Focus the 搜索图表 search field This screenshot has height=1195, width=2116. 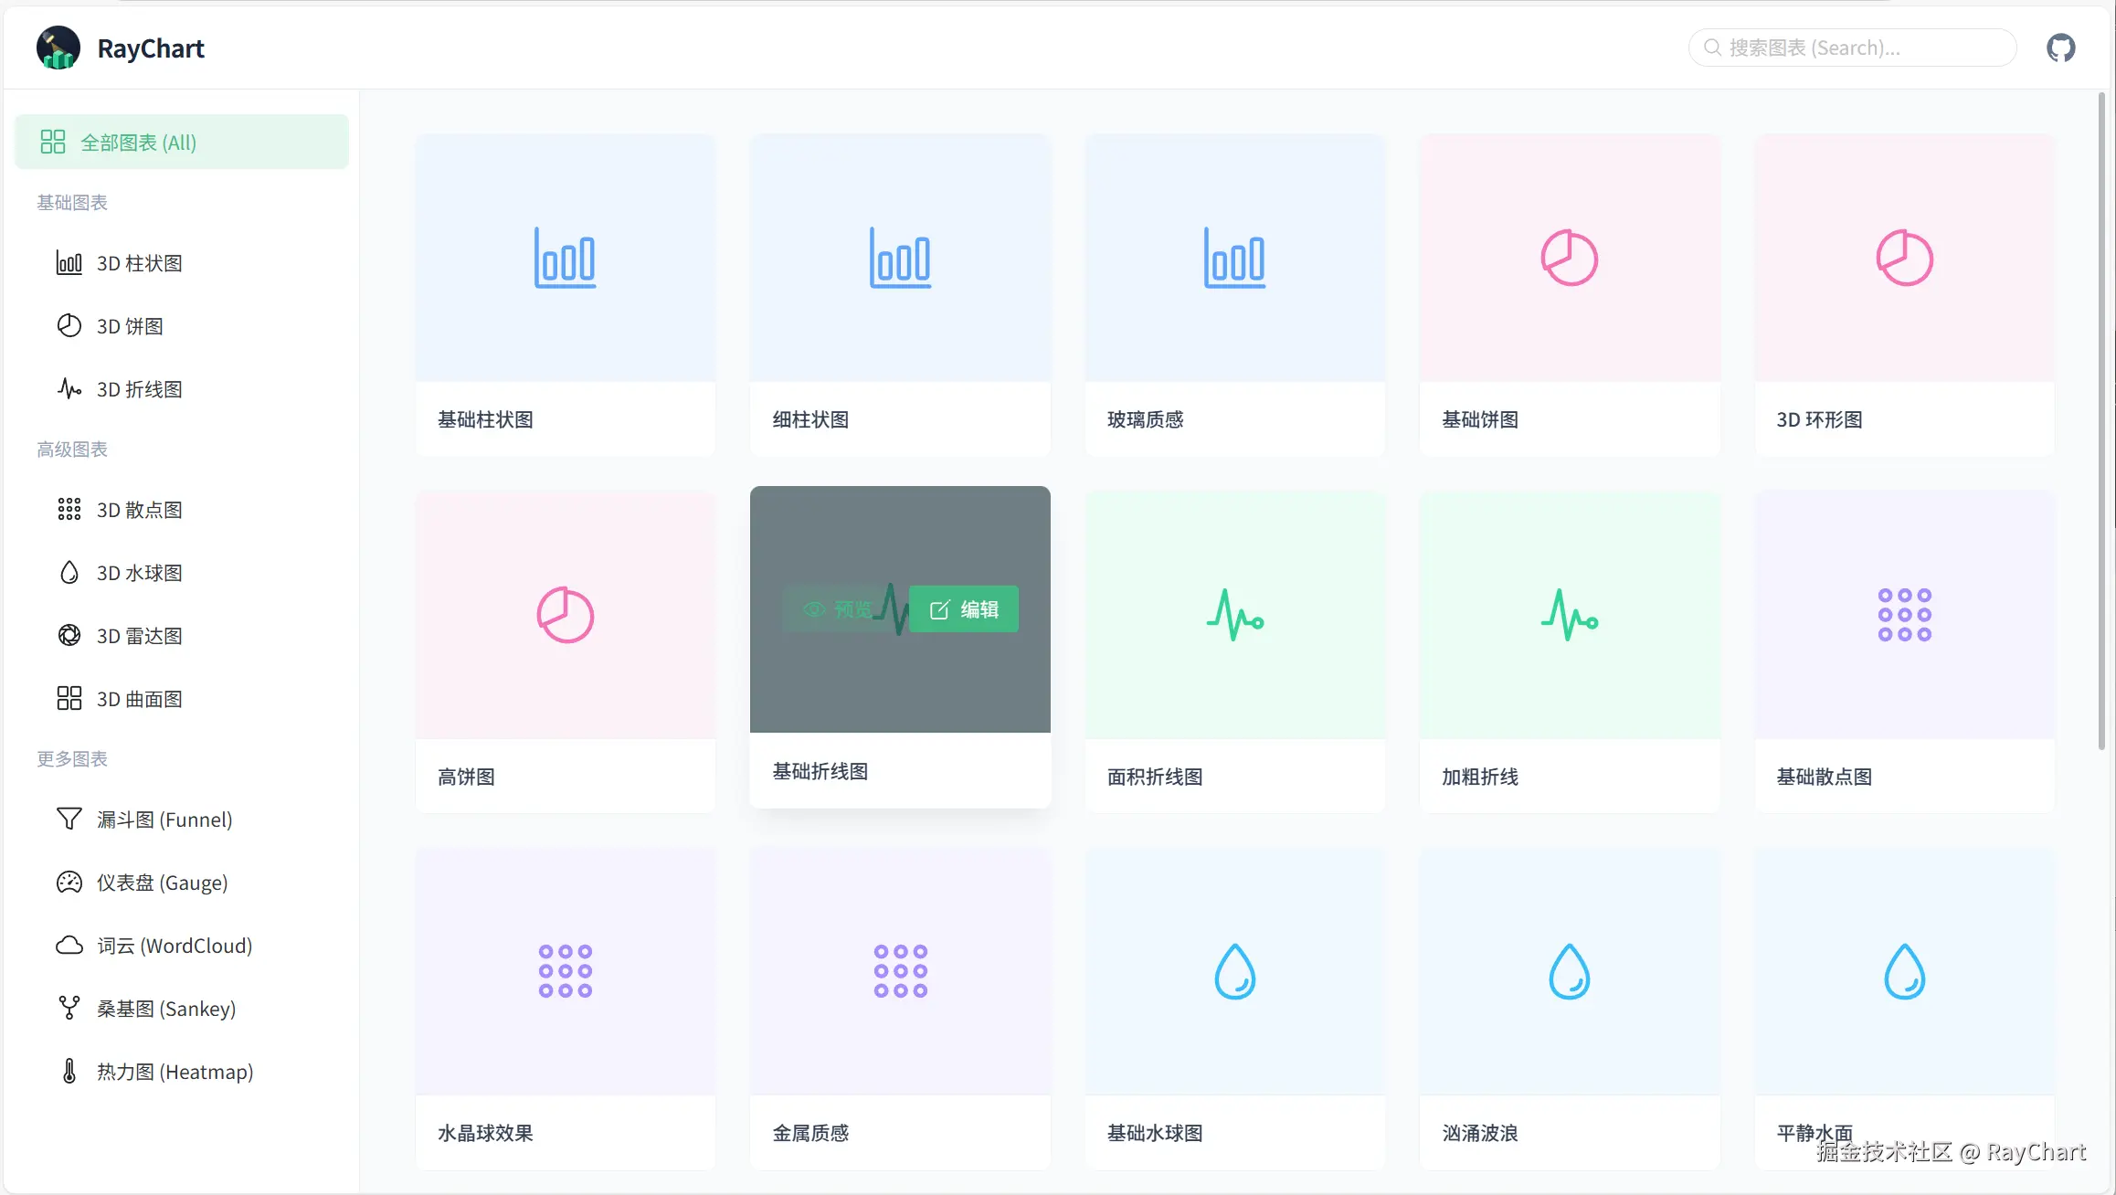(1855, 48)
